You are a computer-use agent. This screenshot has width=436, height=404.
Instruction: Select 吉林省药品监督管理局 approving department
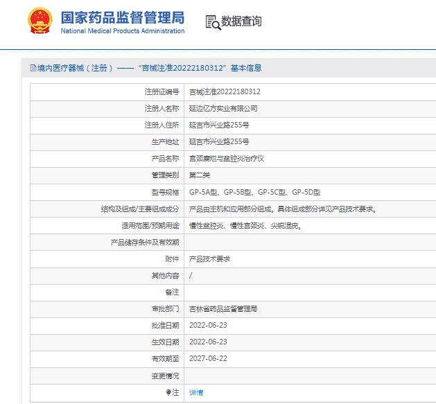pos(223,308)
